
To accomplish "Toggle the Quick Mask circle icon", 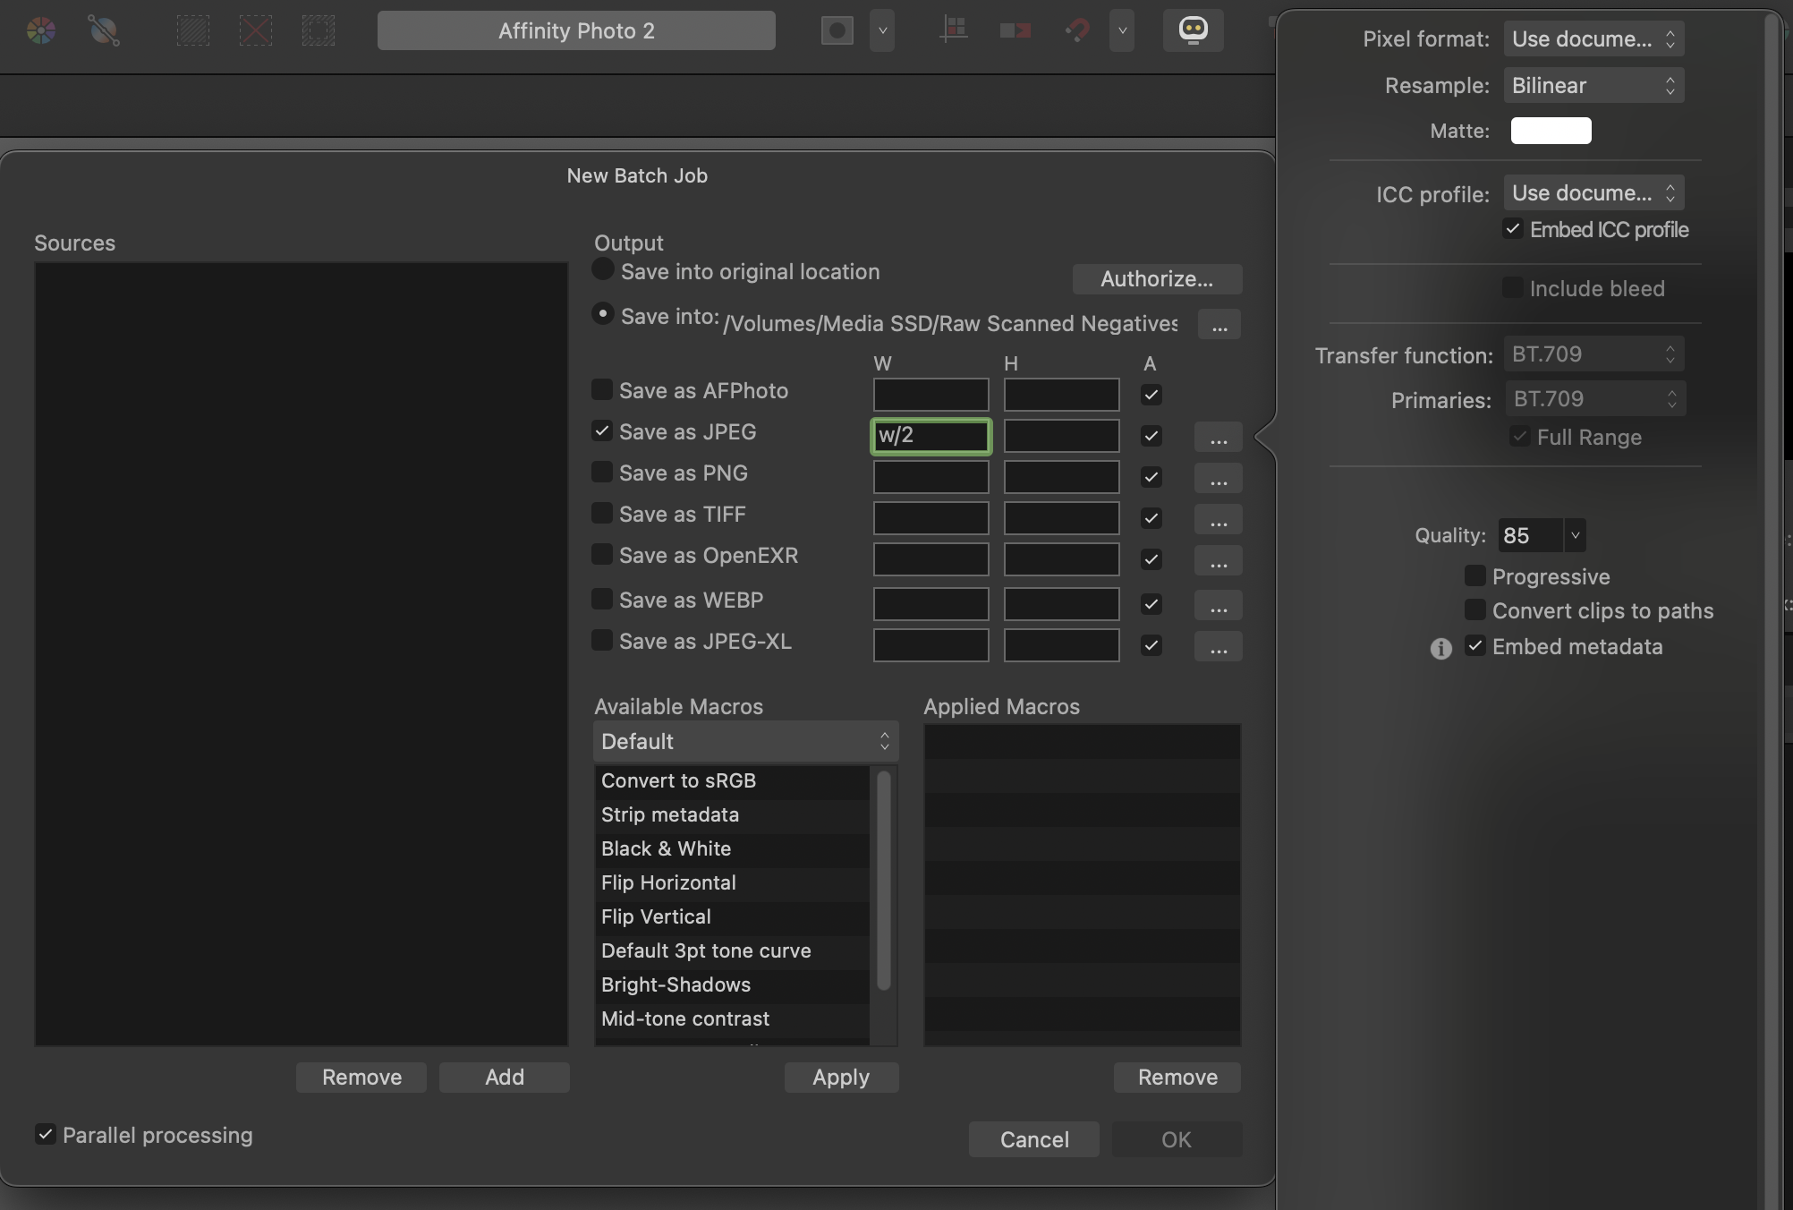I will coord(837,31).
